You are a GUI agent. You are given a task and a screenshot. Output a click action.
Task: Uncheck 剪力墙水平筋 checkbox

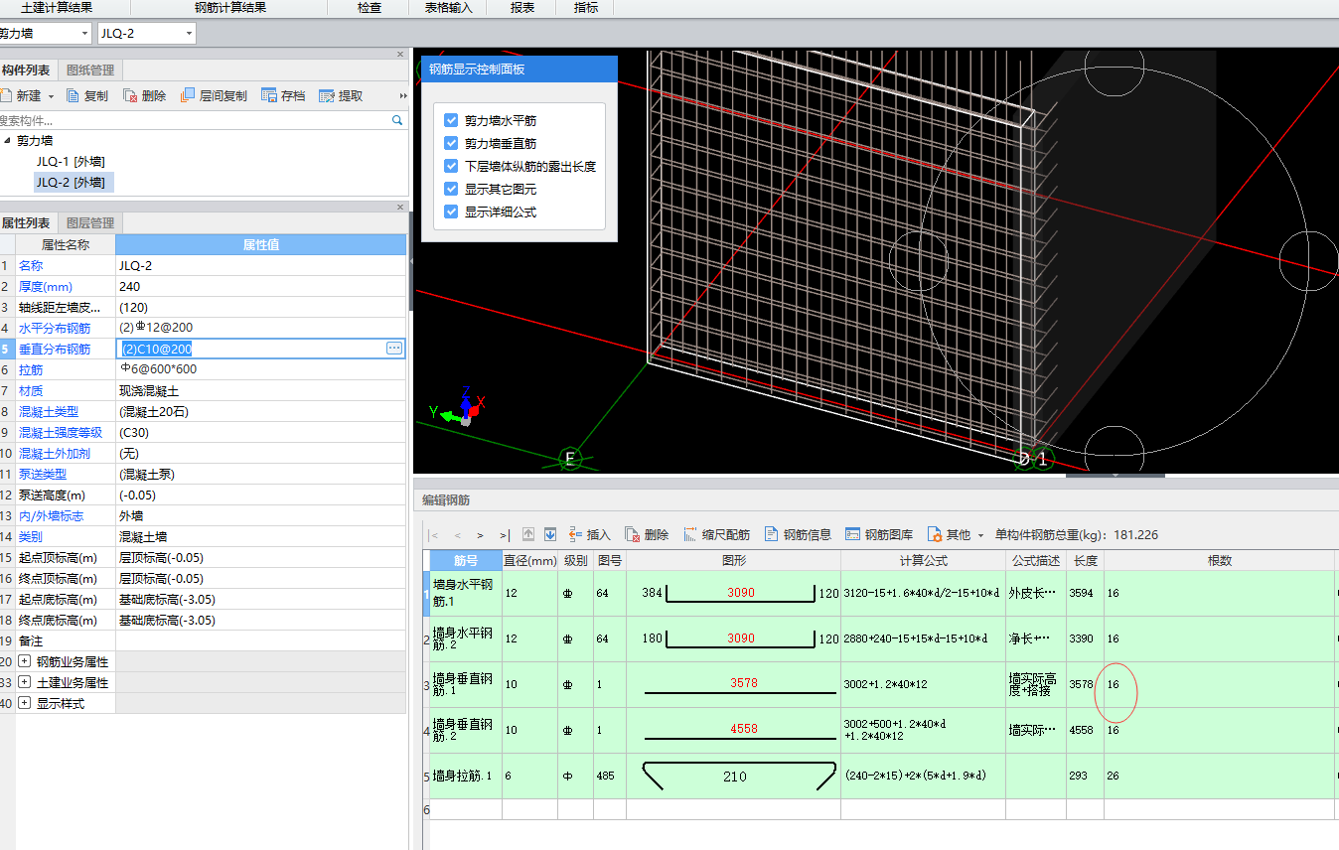pyautogui.click(x=451, y=120)
